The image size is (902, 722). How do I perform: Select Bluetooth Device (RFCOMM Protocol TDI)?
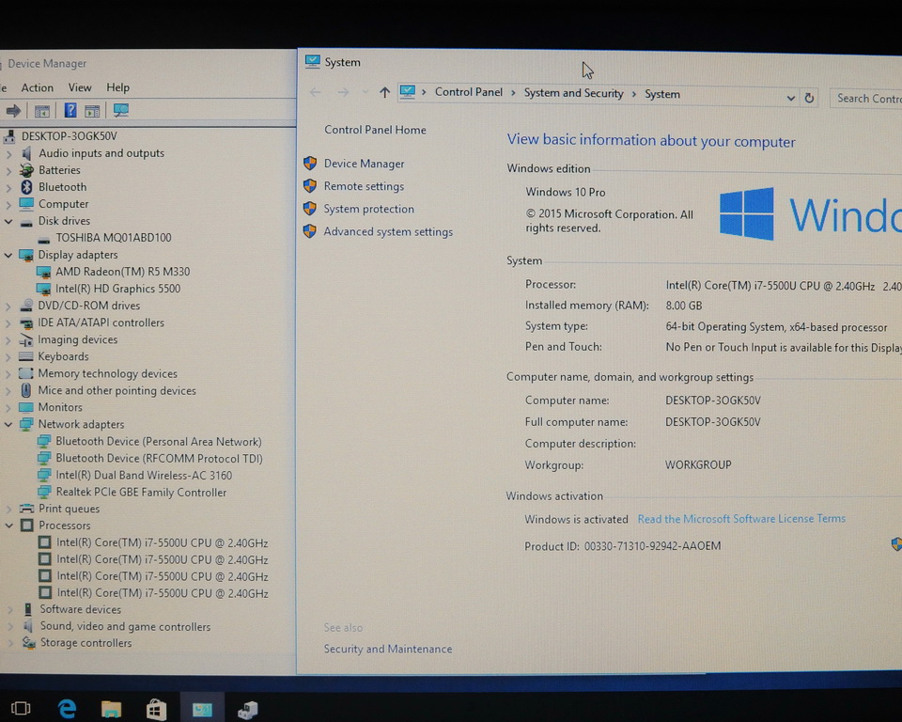point(159,459)
